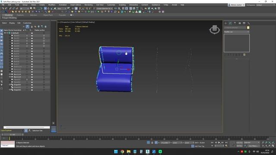
Task: Click the Zoom navigation icon at bottom right
Action: coord(263,143)
